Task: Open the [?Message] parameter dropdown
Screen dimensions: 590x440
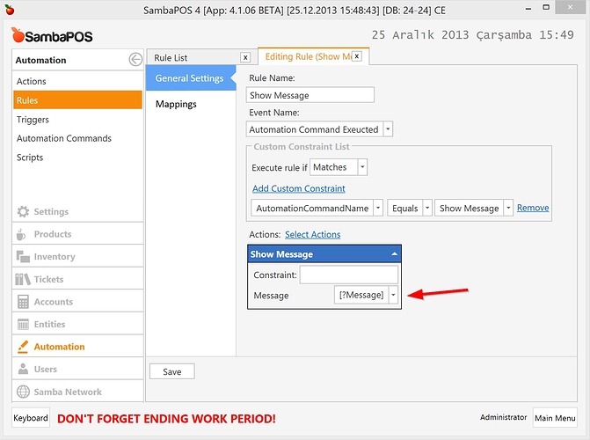Action: [393, 295]
